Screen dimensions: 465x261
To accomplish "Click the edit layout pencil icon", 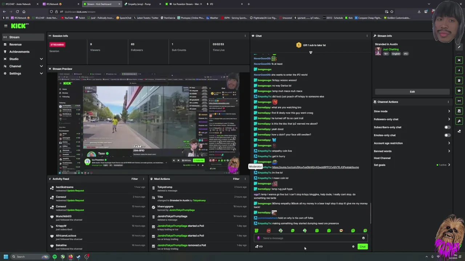I will (459, 47).
